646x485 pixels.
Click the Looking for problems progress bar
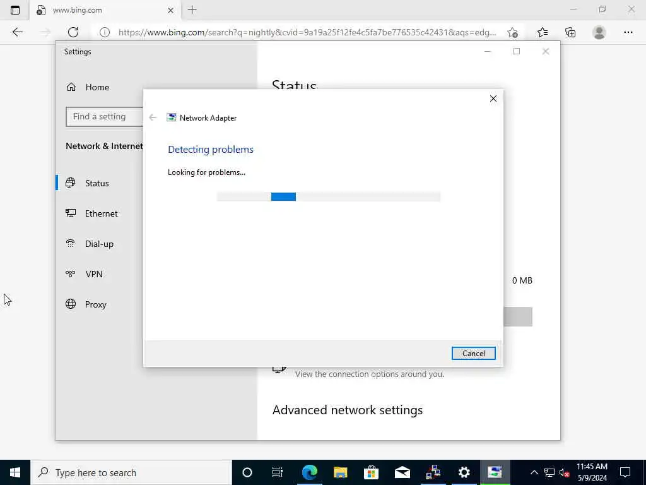point(328,197)
